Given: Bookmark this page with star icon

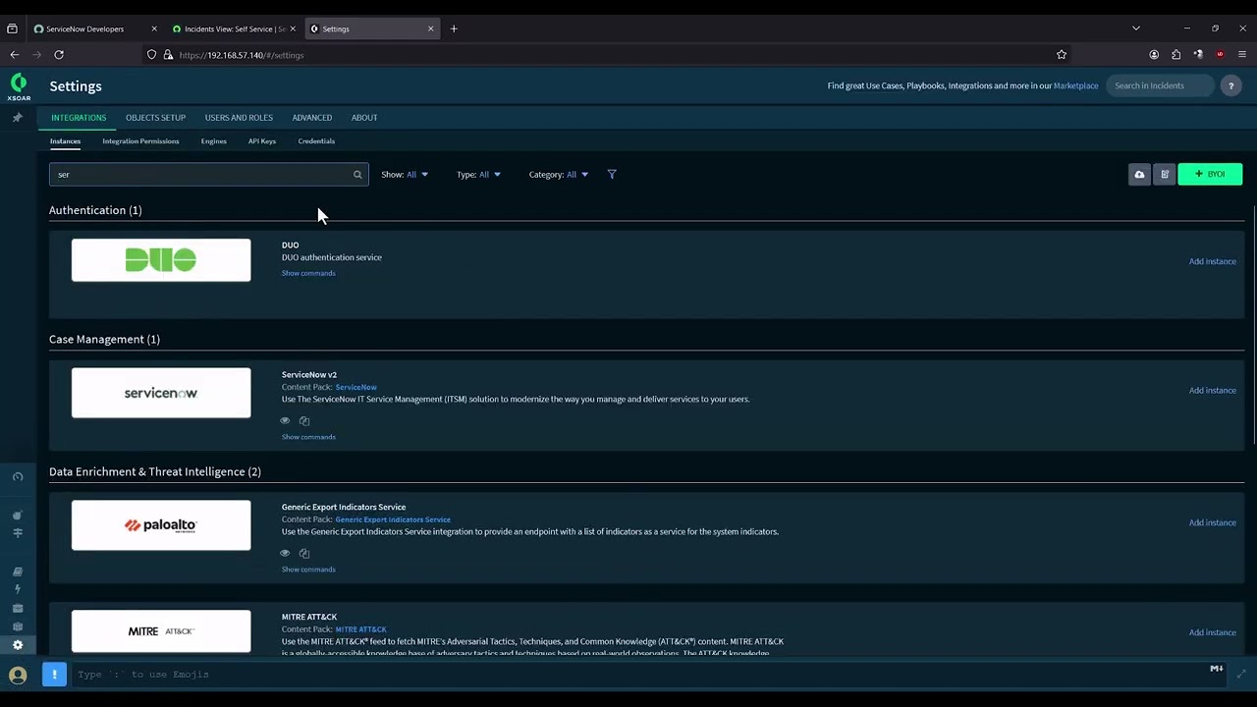Looking at the screenshot, I should pyautogui.click(x=1062, y=55).
